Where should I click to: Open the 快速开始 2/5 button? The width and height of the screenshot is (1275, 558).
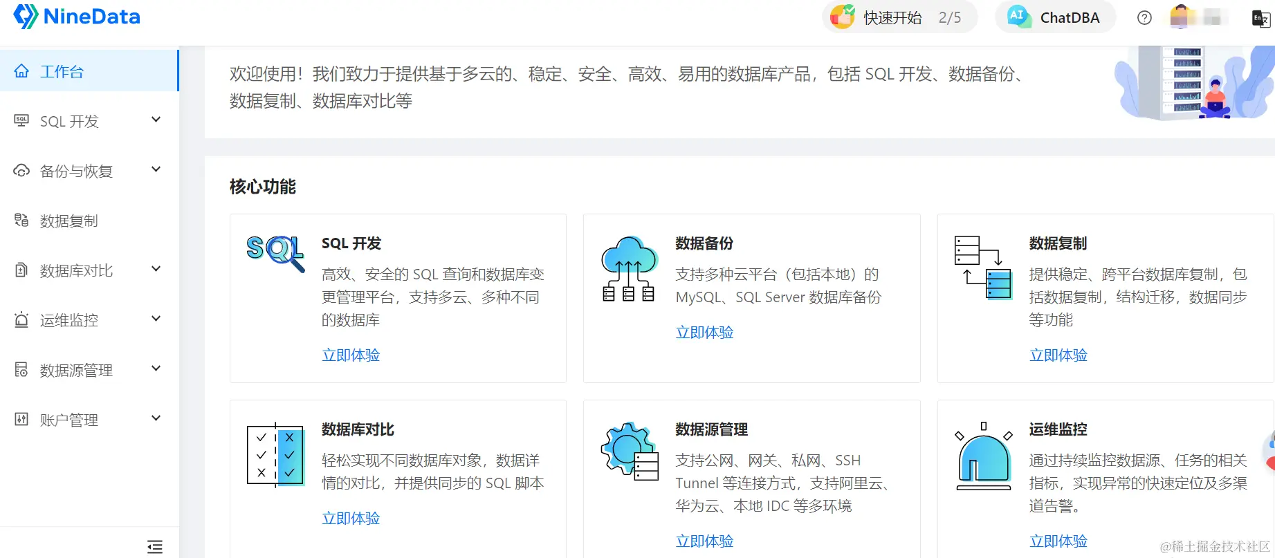pos(899,17)
